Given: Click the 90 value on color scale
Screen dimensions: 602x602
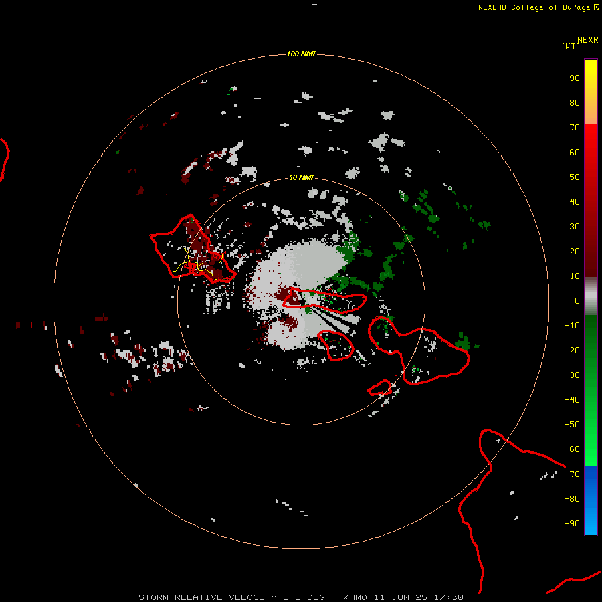Looking at the screenshot, I should [575, 78].
